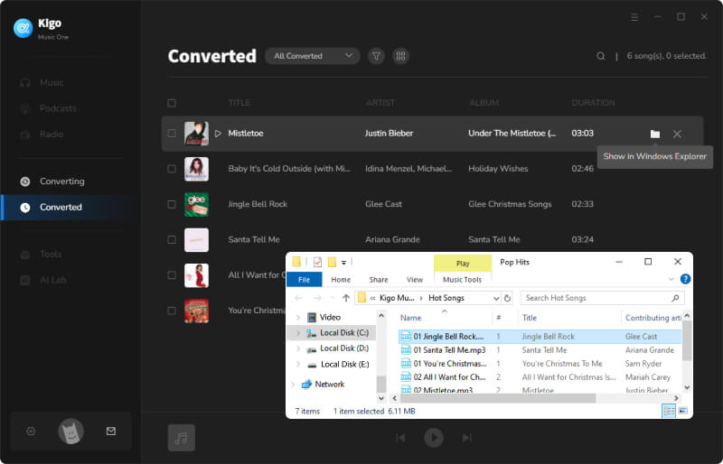Sort Explorer files by Name column
This screenshot has height=464, width=723.
[411, 318]
